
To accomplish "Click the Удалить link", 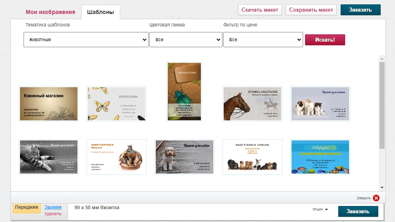I will click(x=53, y=214).
